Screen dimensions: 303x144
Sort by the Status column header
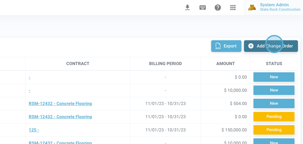coord(274,64)
